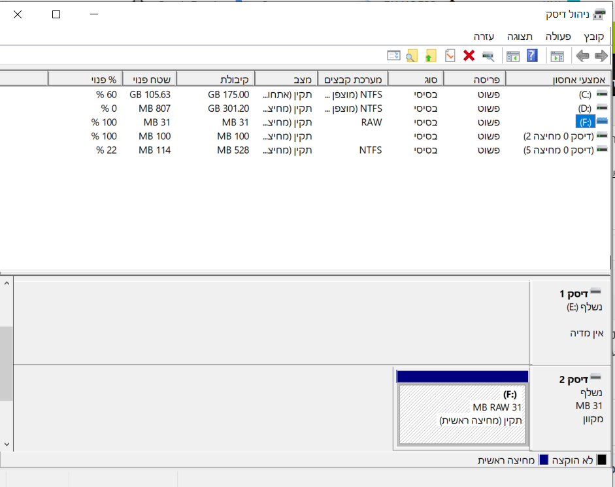Maximize the Disk Management window
This screenshot has height=487, width=615.
click(56, 14)
